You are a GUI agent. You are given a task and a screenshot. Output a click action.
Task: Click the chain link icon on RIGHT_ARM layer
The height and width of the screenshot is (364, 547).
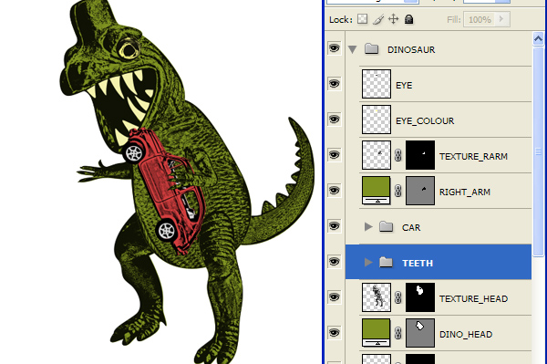tap(398, 191)
